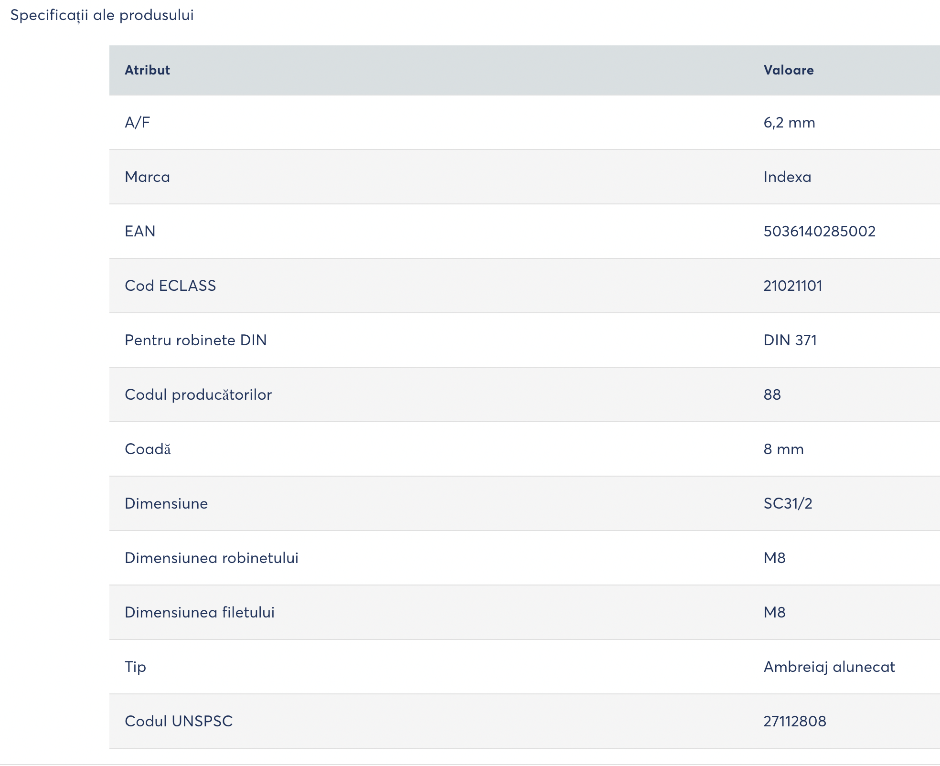940x766 pixels.
Task: Select the 'DIN 371' value
Action: 790,340
